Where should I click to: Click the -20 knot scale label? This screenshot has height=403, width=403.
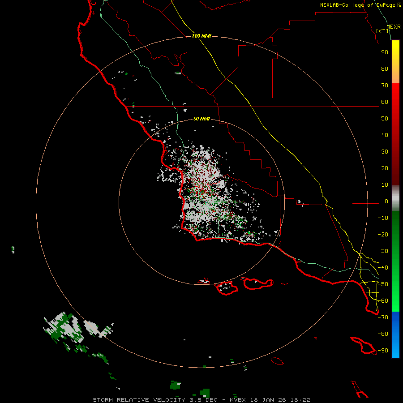click(x=383, y=234)
